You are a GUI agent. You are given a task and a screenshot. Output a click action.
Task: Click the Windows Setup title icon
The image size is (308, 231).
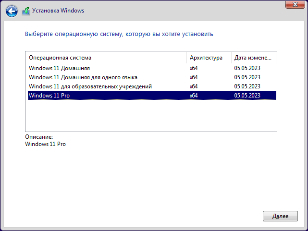[x=26, y=10]
